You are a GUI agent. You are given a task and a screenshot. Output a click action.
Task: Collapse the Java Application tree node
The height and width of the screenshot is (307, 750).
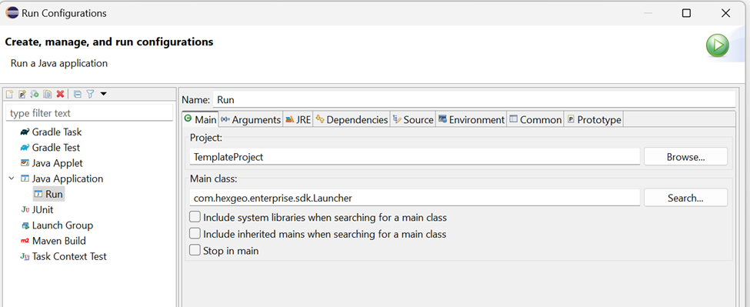point(12,179)
